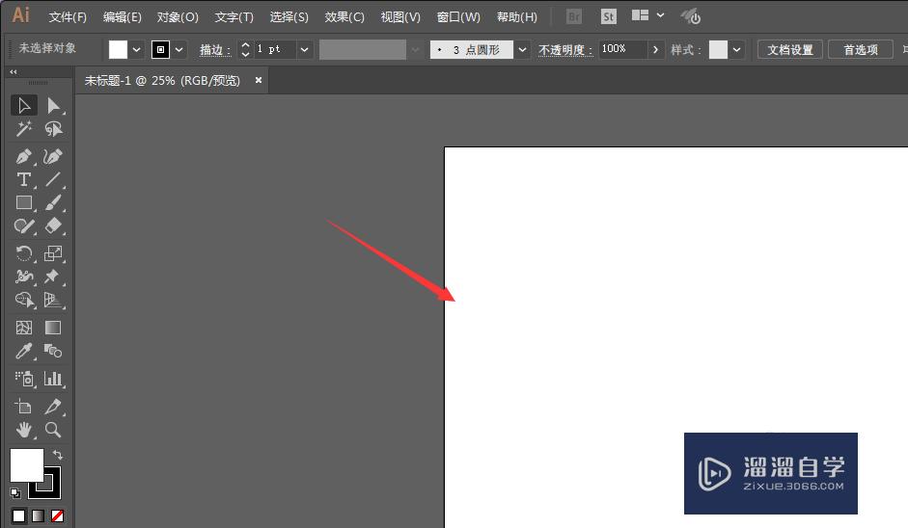Select the Eyedropper tool
Screen dimensions: 908x528
(24, 351)
